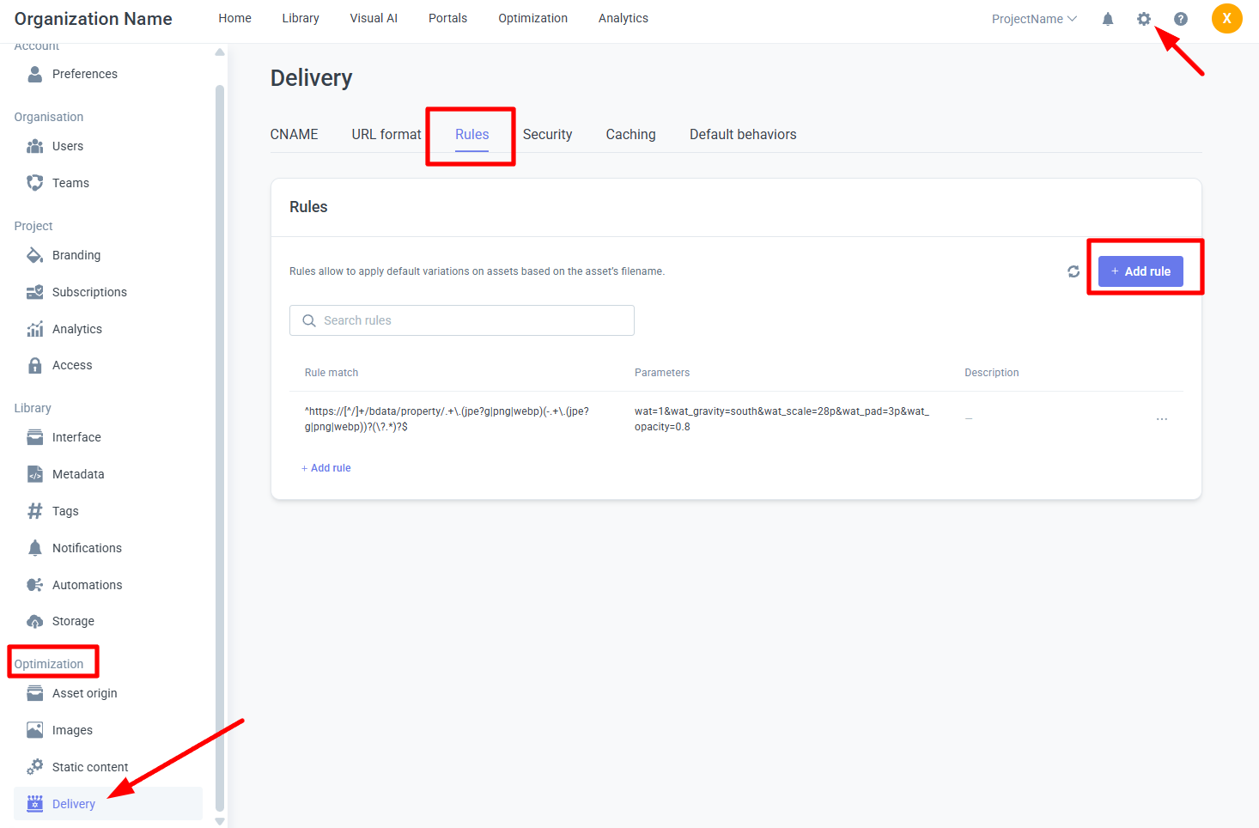Click the refresh rules icon

click(x=1073, y=271)
